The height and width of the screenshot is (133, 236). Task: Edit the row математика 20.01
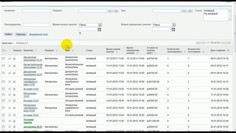[10, 127]
